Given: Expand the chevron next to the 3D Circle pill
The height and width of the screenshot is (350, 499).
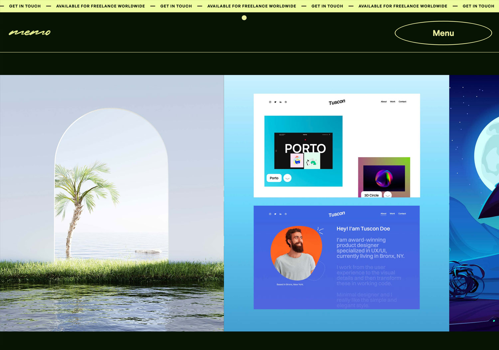Looking at the screenshot, I should pyautogui.click(x=387, y=196).
